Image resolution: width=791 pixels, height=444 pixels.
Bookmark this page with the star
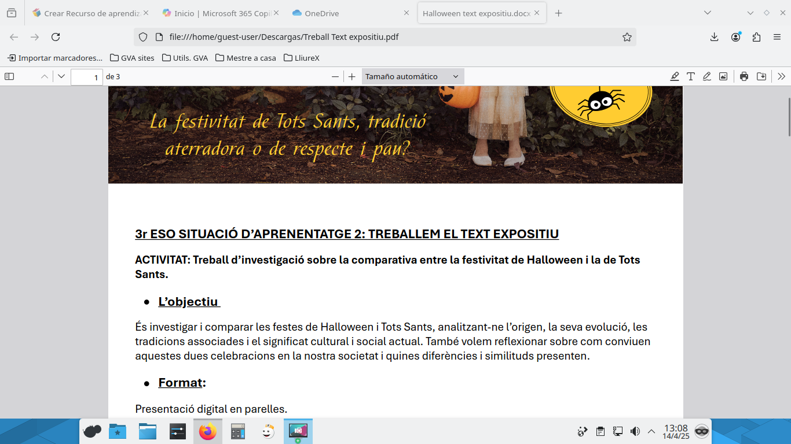tap(627, 37)
